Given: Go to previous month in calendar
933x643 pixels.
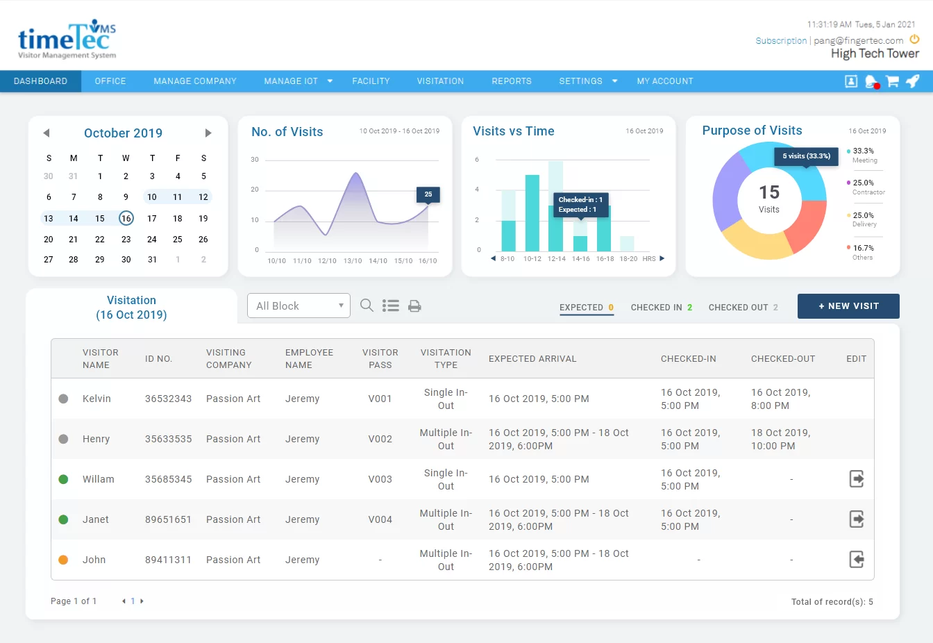Looking at the screenshot, I should tap(47, 133).
